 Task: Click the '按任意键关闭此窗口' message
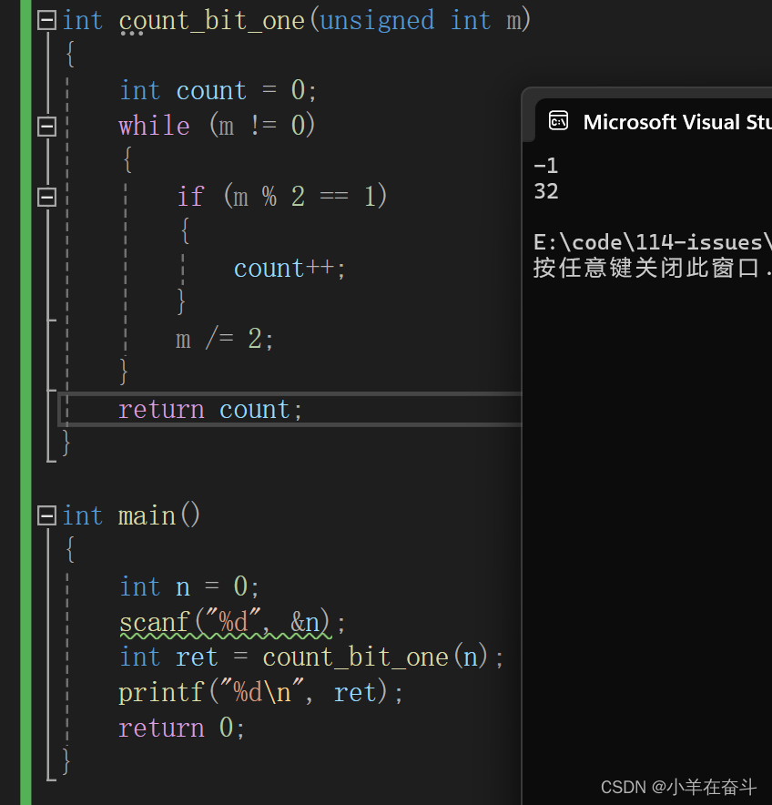[645, 268]
